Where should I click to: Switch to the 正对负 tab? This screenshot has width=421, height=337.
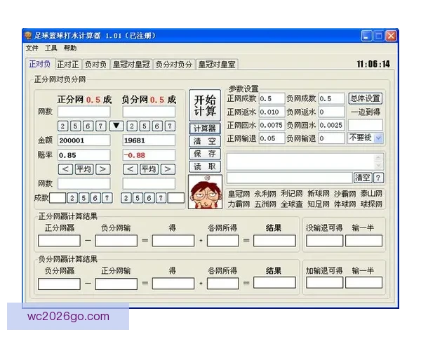coord(40,64)
